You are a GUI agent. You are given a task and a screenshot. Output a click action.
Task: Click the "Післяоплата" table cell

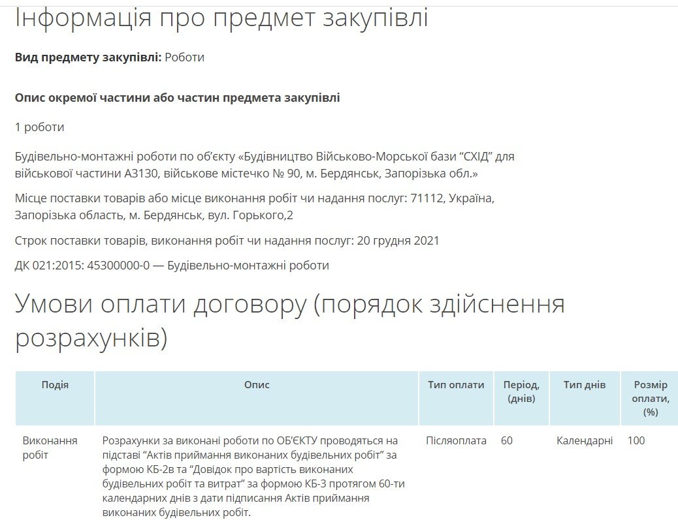click(x=456, y=441)
